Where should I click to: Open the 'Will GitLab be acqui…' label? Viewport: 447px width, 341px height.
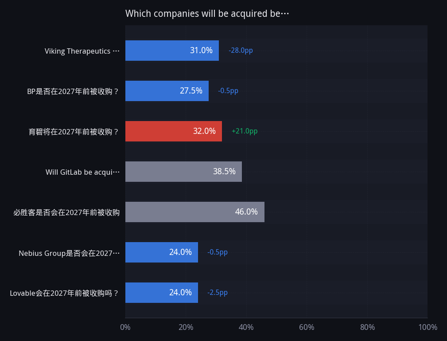click(x=83, y=172)
